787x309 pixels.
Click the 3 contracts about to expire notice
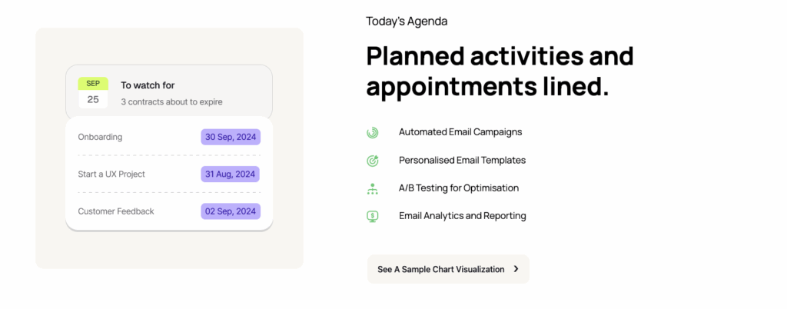click(171, 101)
